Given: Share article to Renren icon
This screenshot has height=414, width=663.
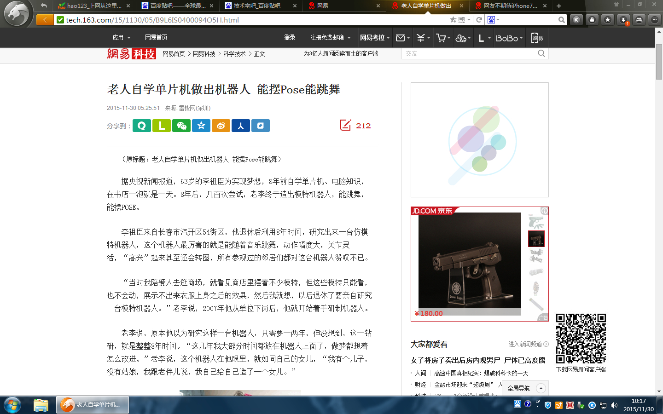Looking at the screenshot, I should click(x=241, y=126).
